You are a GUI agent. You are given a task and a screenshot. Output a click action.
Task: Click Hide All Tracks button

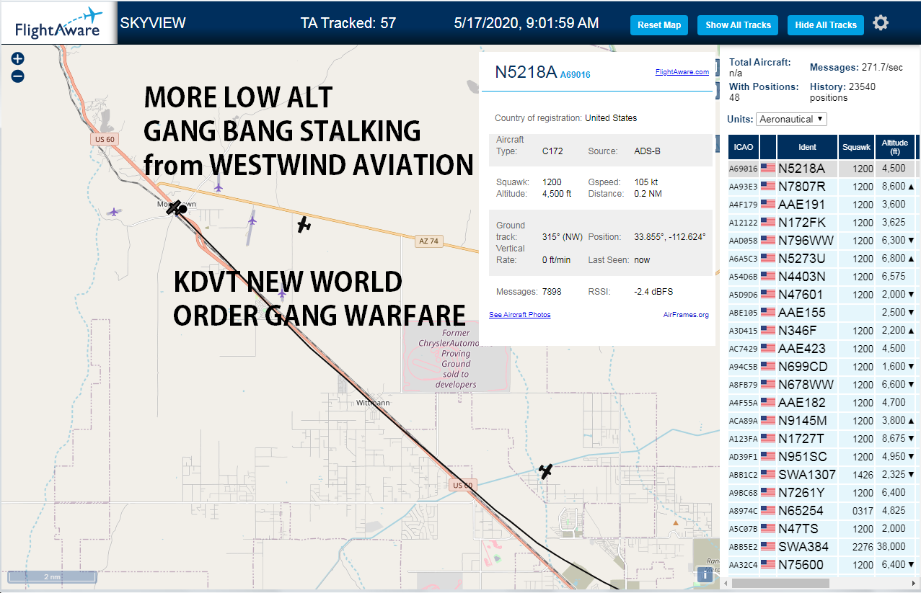click(x=826, y=24)
